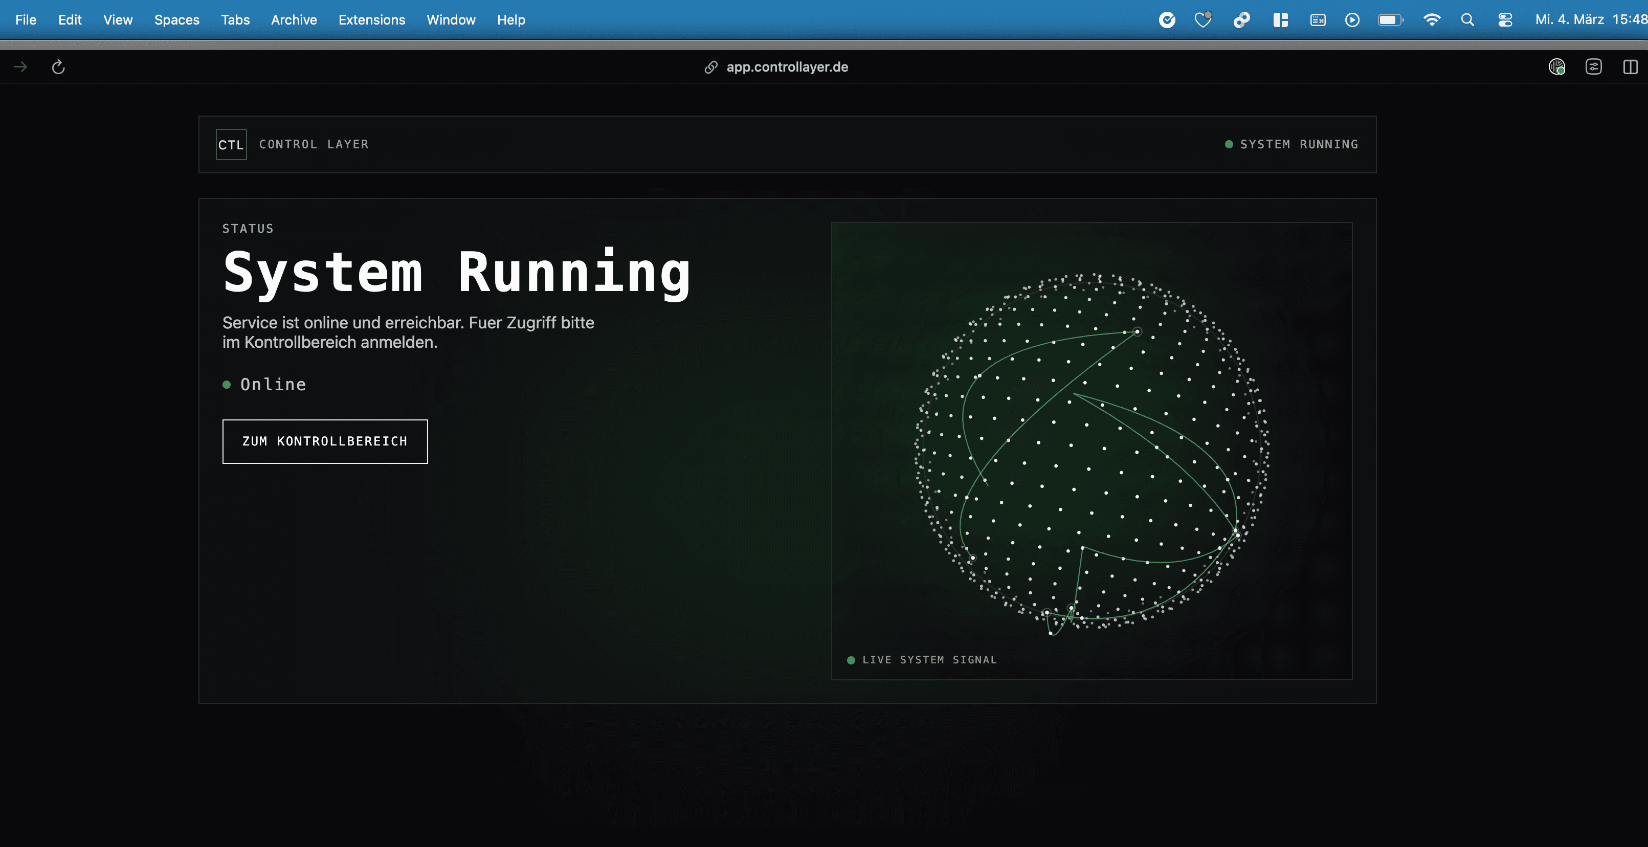Click the browser reload button
1648x847 pixels.
coord(58,67)
